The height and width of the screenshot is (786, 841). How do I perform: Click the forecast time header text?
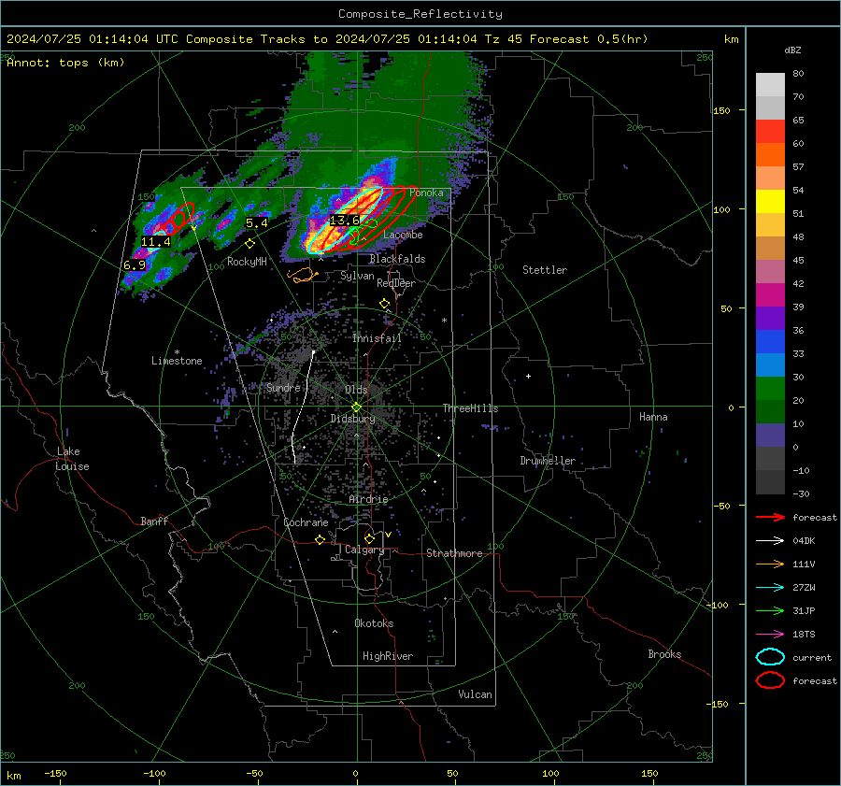click(x=327, y=39)
